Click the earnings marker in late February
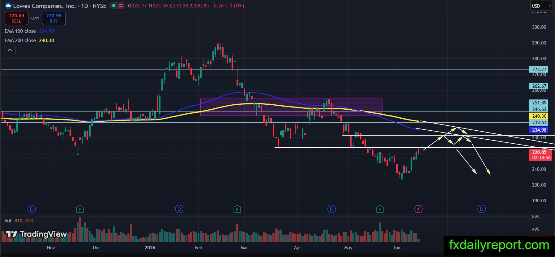555x257 pixels. (x=237, y=209)
